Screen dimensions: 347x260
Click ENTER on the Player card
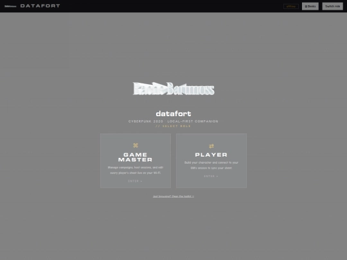coord(211,176)
